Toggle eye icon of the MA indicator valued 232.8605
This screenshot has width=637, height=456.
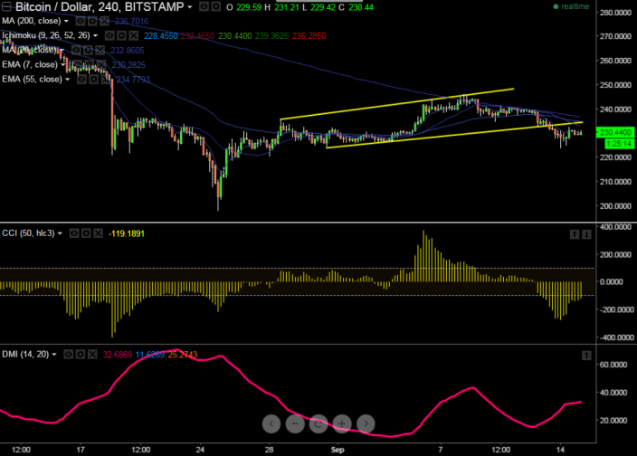tap(76, 51)
